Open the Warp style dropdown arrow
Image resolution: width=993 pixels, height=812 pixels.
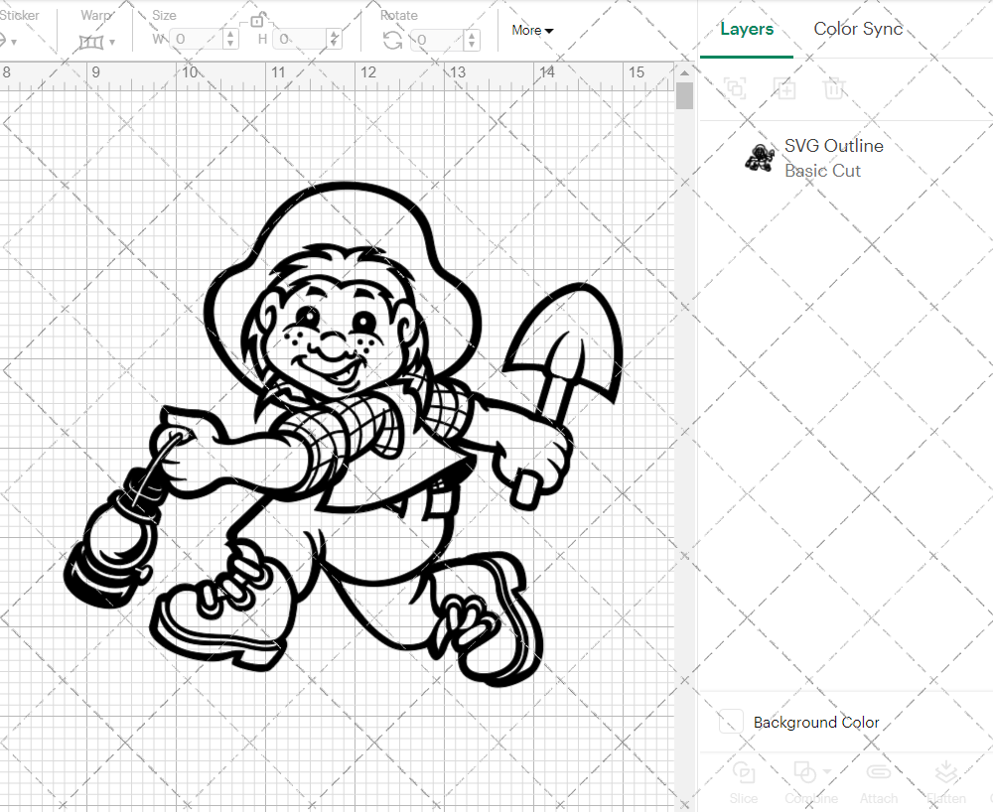(113, 42)
